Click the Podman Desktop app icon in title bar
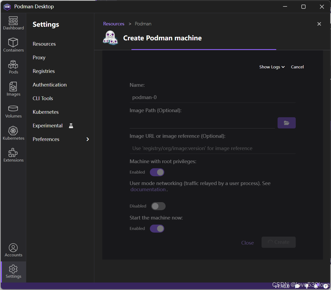Image resolution: width=331 pixels, height=290 pixels. tap(7, 7)
